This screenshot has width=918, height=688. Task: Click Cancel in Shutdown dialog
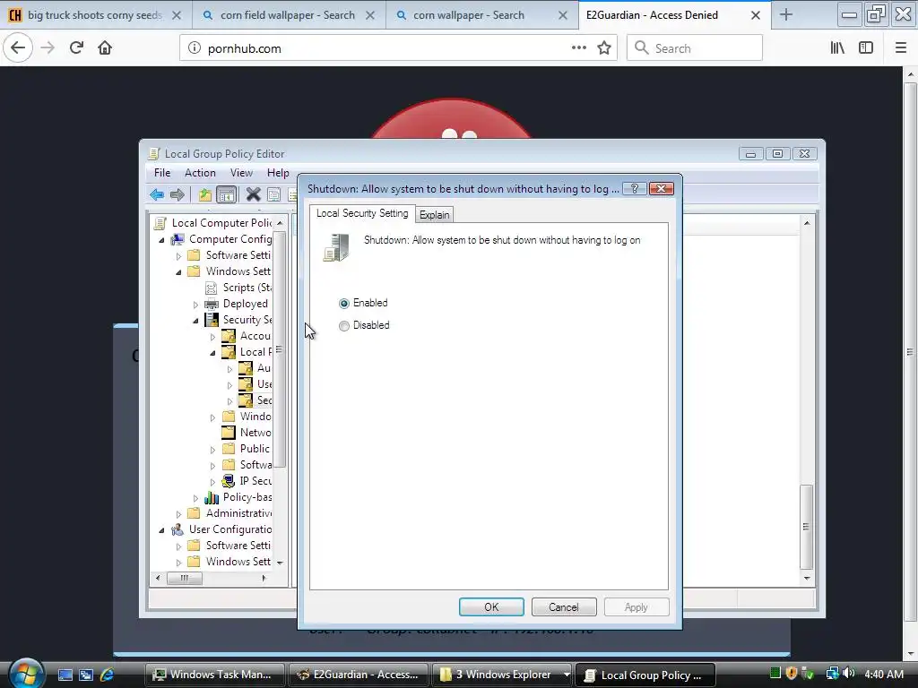pyautogui.click(x=564, y=606)
